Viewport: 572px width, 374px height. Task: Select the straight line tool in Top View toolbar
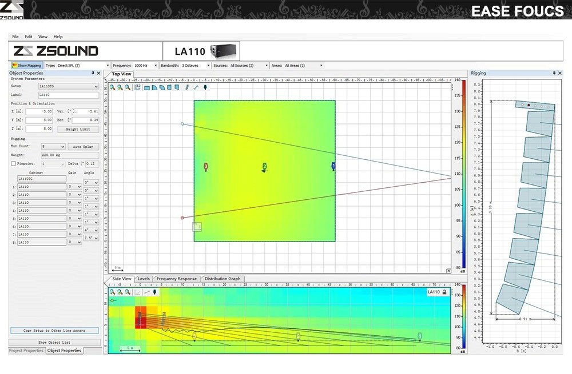click(196, 87)
